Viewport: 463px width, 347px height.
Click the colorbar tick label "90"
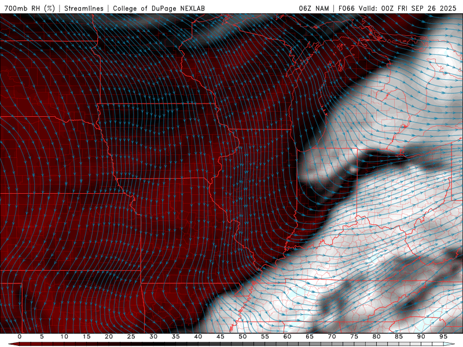coord(421,337)
